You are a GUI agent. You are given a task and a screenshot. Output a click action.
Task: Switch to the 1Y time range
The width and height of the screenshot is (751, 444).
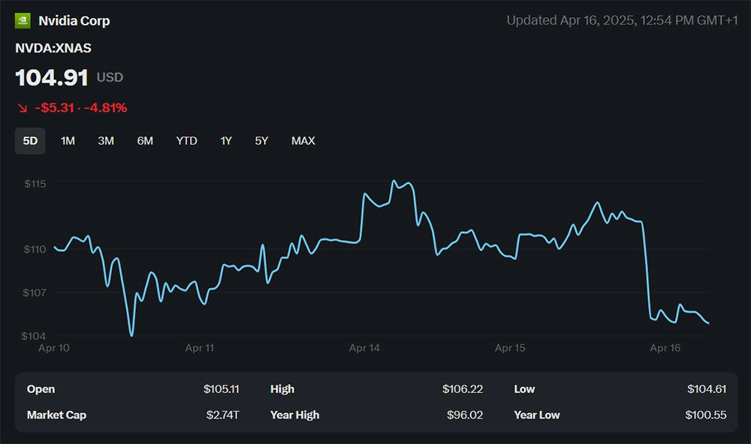pyautogui.click(x=226, y=141)
